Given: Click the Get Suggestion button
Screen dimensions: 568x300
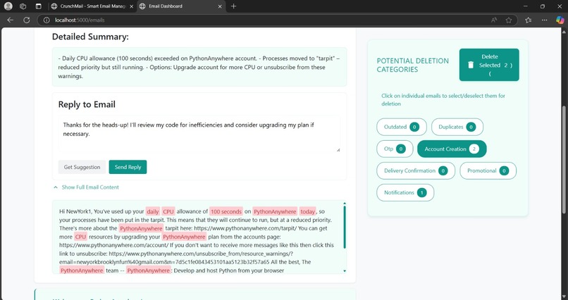Looking at the screenshot, I should (82, 167).
